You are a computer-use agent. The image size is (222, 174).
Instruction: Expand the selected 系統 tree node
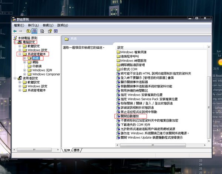click(25, 58)
